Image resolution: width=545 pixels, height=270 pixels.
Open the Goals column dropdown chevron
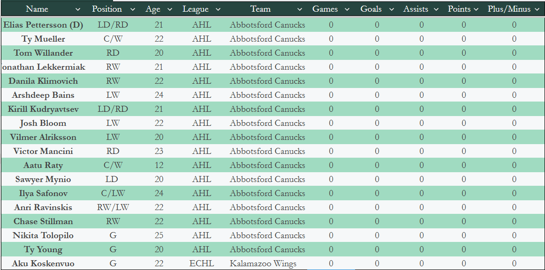(x=391, y=9)
